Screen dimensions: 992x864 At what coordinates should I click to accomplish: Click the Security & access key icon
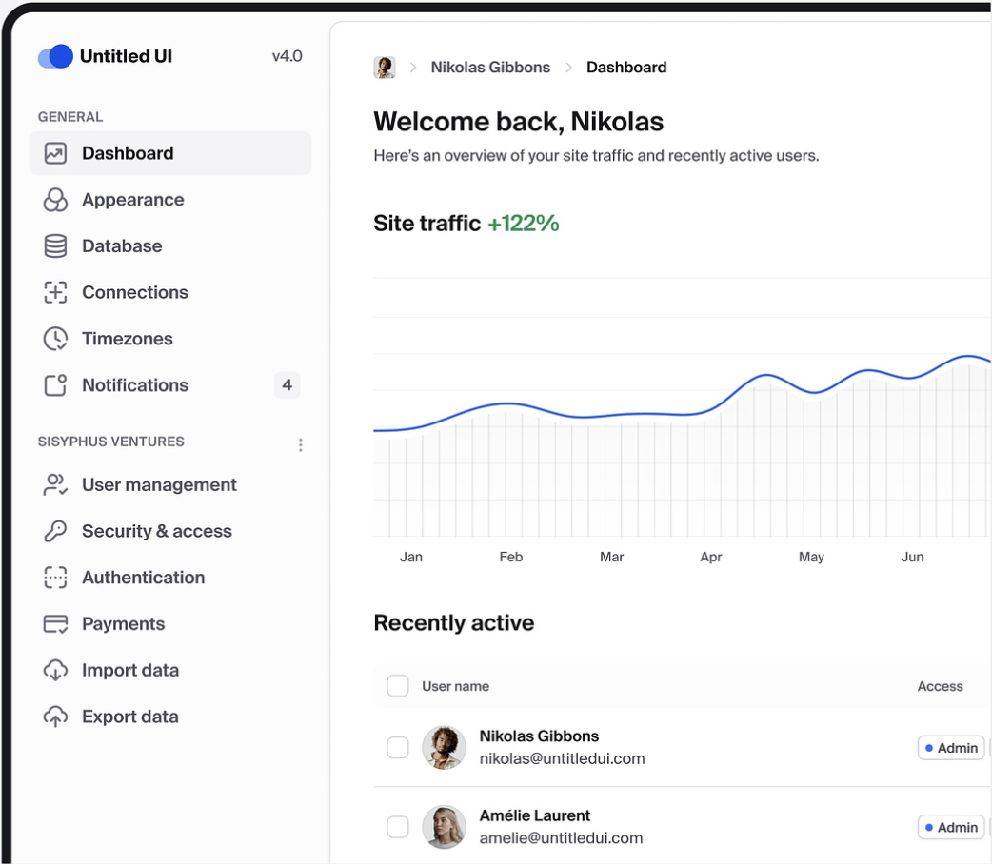(55, 531)
